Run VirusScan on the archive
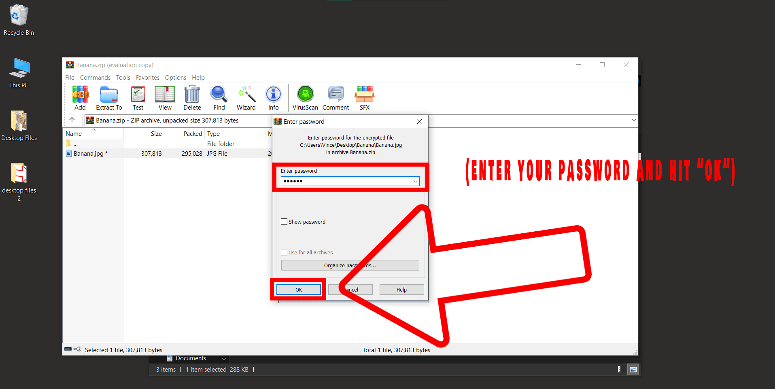Image resolution: width=775 pixels, height=389 pixels. 305,97
